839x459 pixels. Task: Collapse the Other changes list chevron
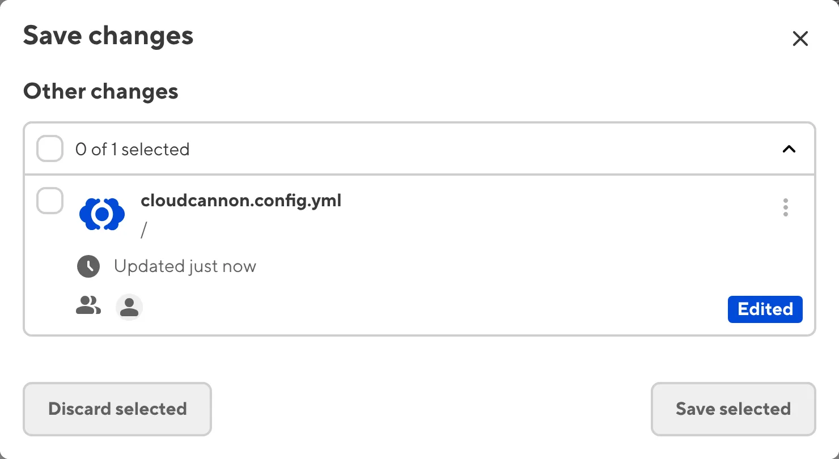coord(789,150)
